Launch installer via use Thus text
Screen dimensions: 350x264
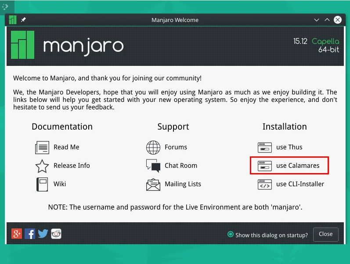pyautogui.click(x=289, y=147)
